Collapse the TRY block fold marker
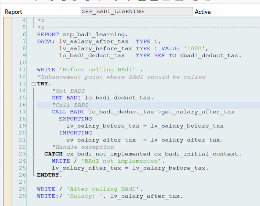 pyautogui.click(x=33, y=84)
